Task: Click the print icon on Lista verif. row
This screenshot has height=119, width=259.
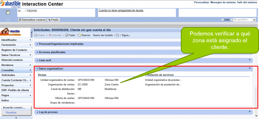Action: point(250,60)
